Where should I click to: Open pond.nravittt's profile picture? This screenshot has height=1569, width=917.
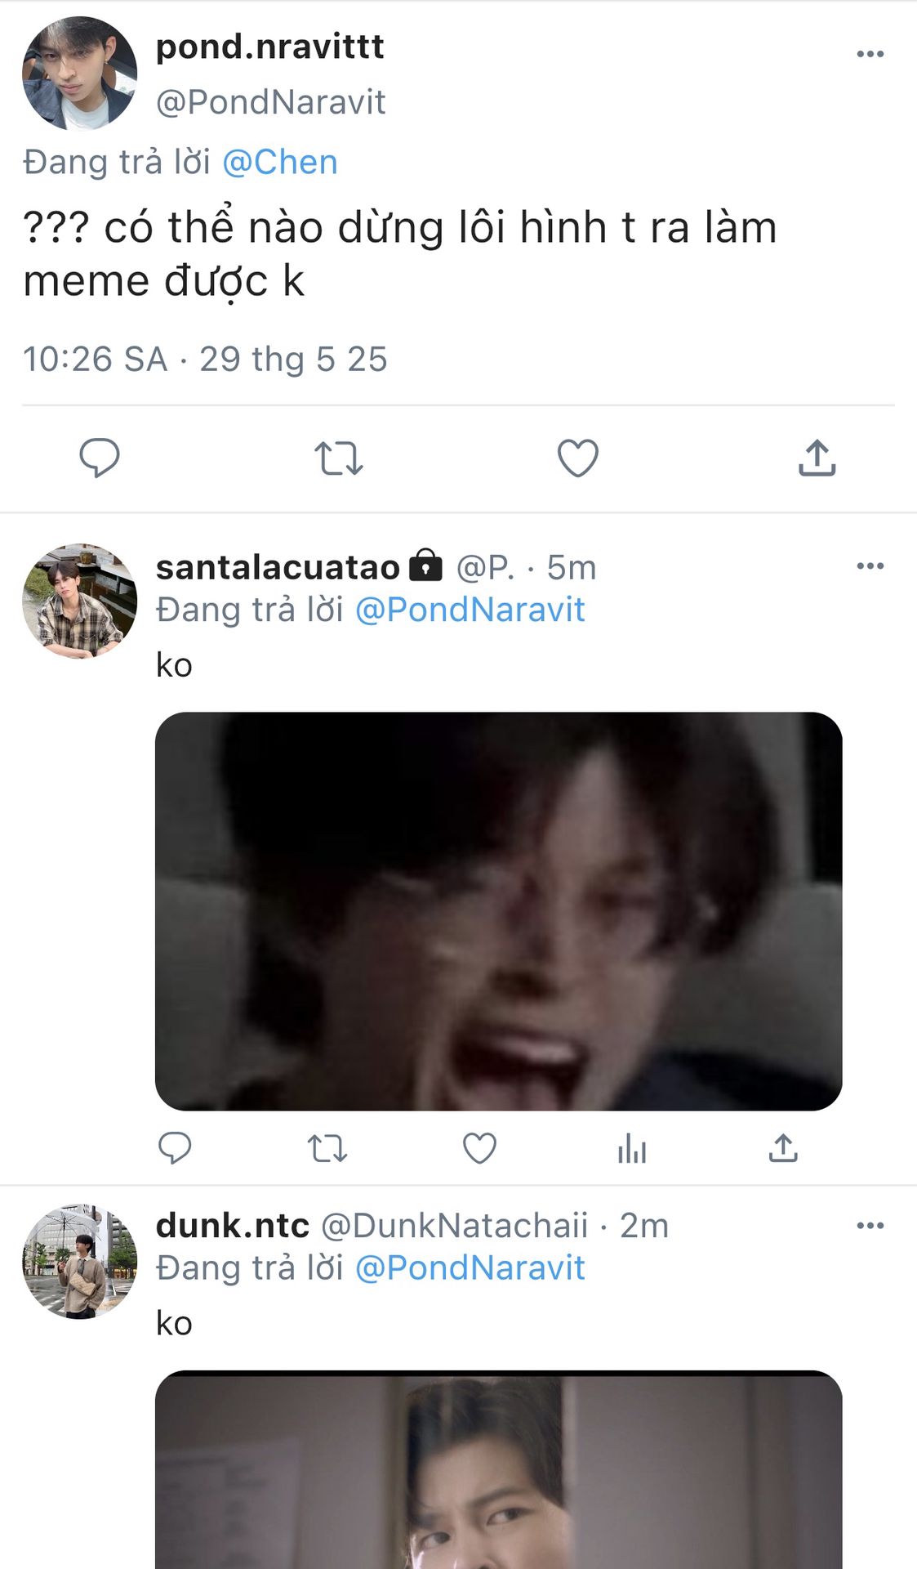(79, 74)
